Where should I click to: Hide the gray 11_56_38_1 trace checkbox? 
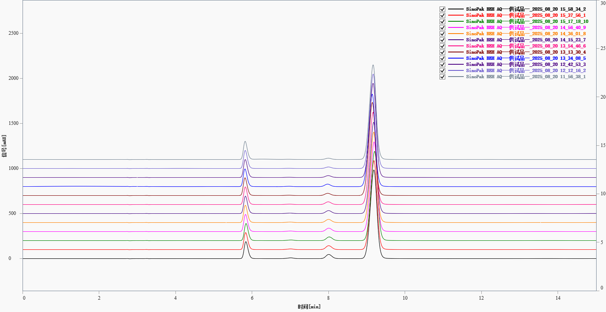tap(442, 77)
